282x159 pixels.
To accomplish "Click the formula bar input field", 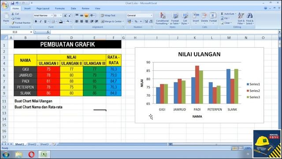I will point(164,32).
